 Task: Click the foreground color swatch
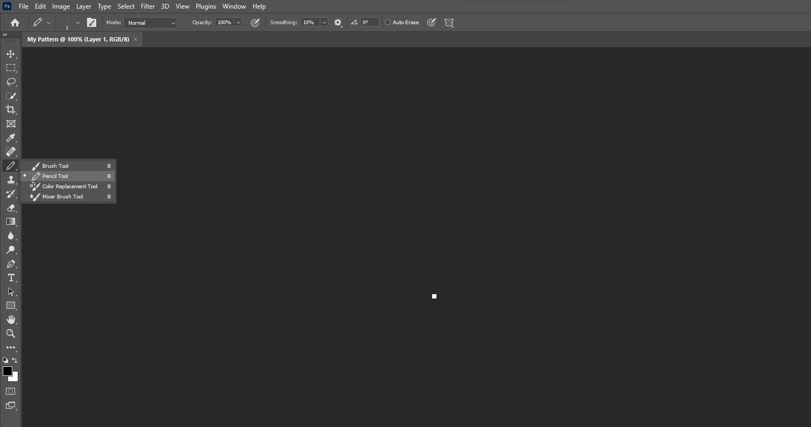(x=8, y=371)
